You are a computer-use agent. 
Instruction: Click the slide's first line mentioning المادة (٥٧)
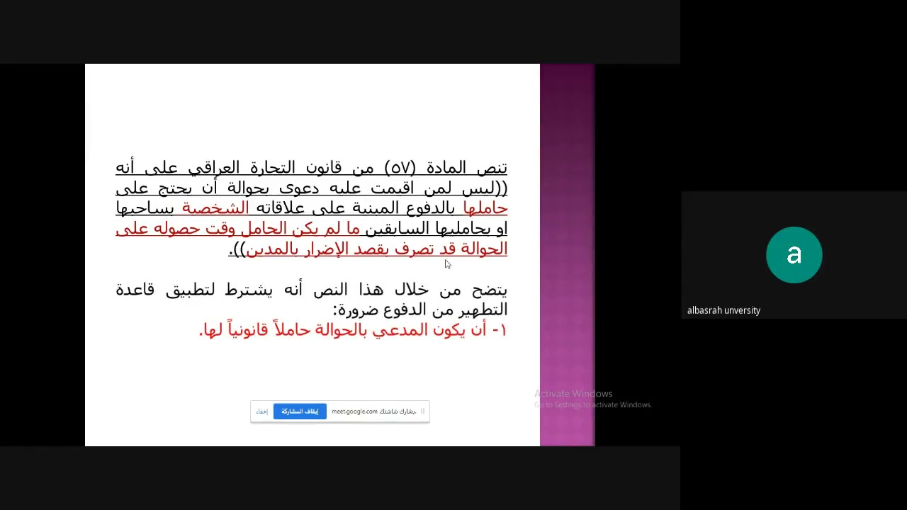pyautogui.click(x=311, y=168)
